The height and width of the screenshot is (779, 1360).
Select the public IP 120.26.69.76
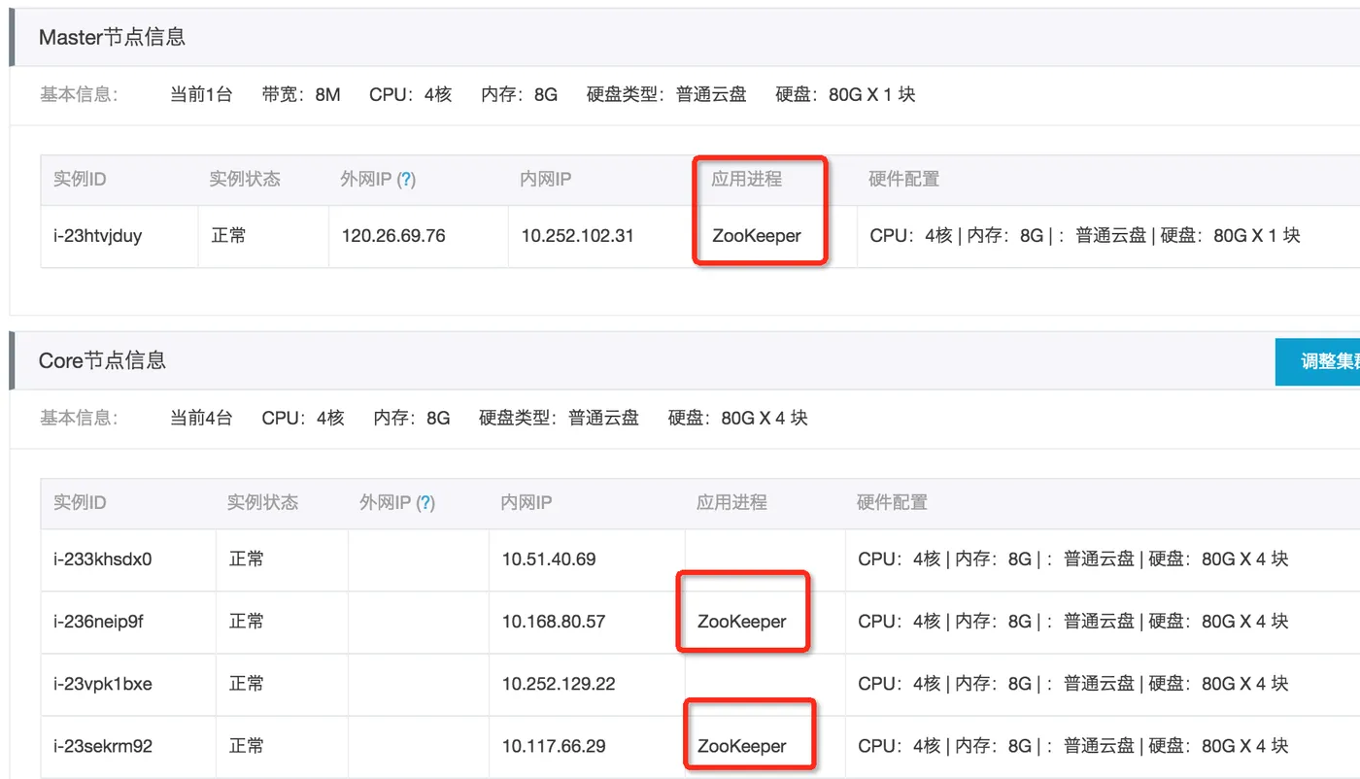pos(393,235)
